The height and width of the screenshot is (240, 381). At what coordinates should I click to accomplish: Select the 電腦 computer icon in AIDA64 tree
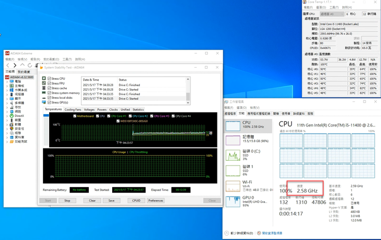tap(12, 81)
